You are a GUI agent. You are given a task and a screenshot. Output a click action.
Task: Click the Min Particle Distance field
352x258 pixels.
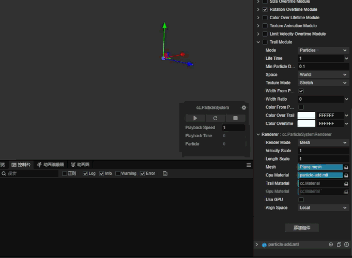(x=323, y=67)
